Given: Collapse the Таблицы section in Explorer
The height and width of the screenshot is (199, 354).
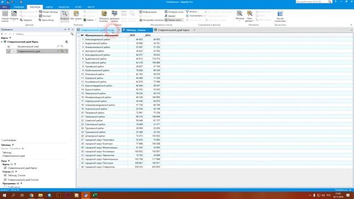Looking at the screenshot, I should 13,145.
